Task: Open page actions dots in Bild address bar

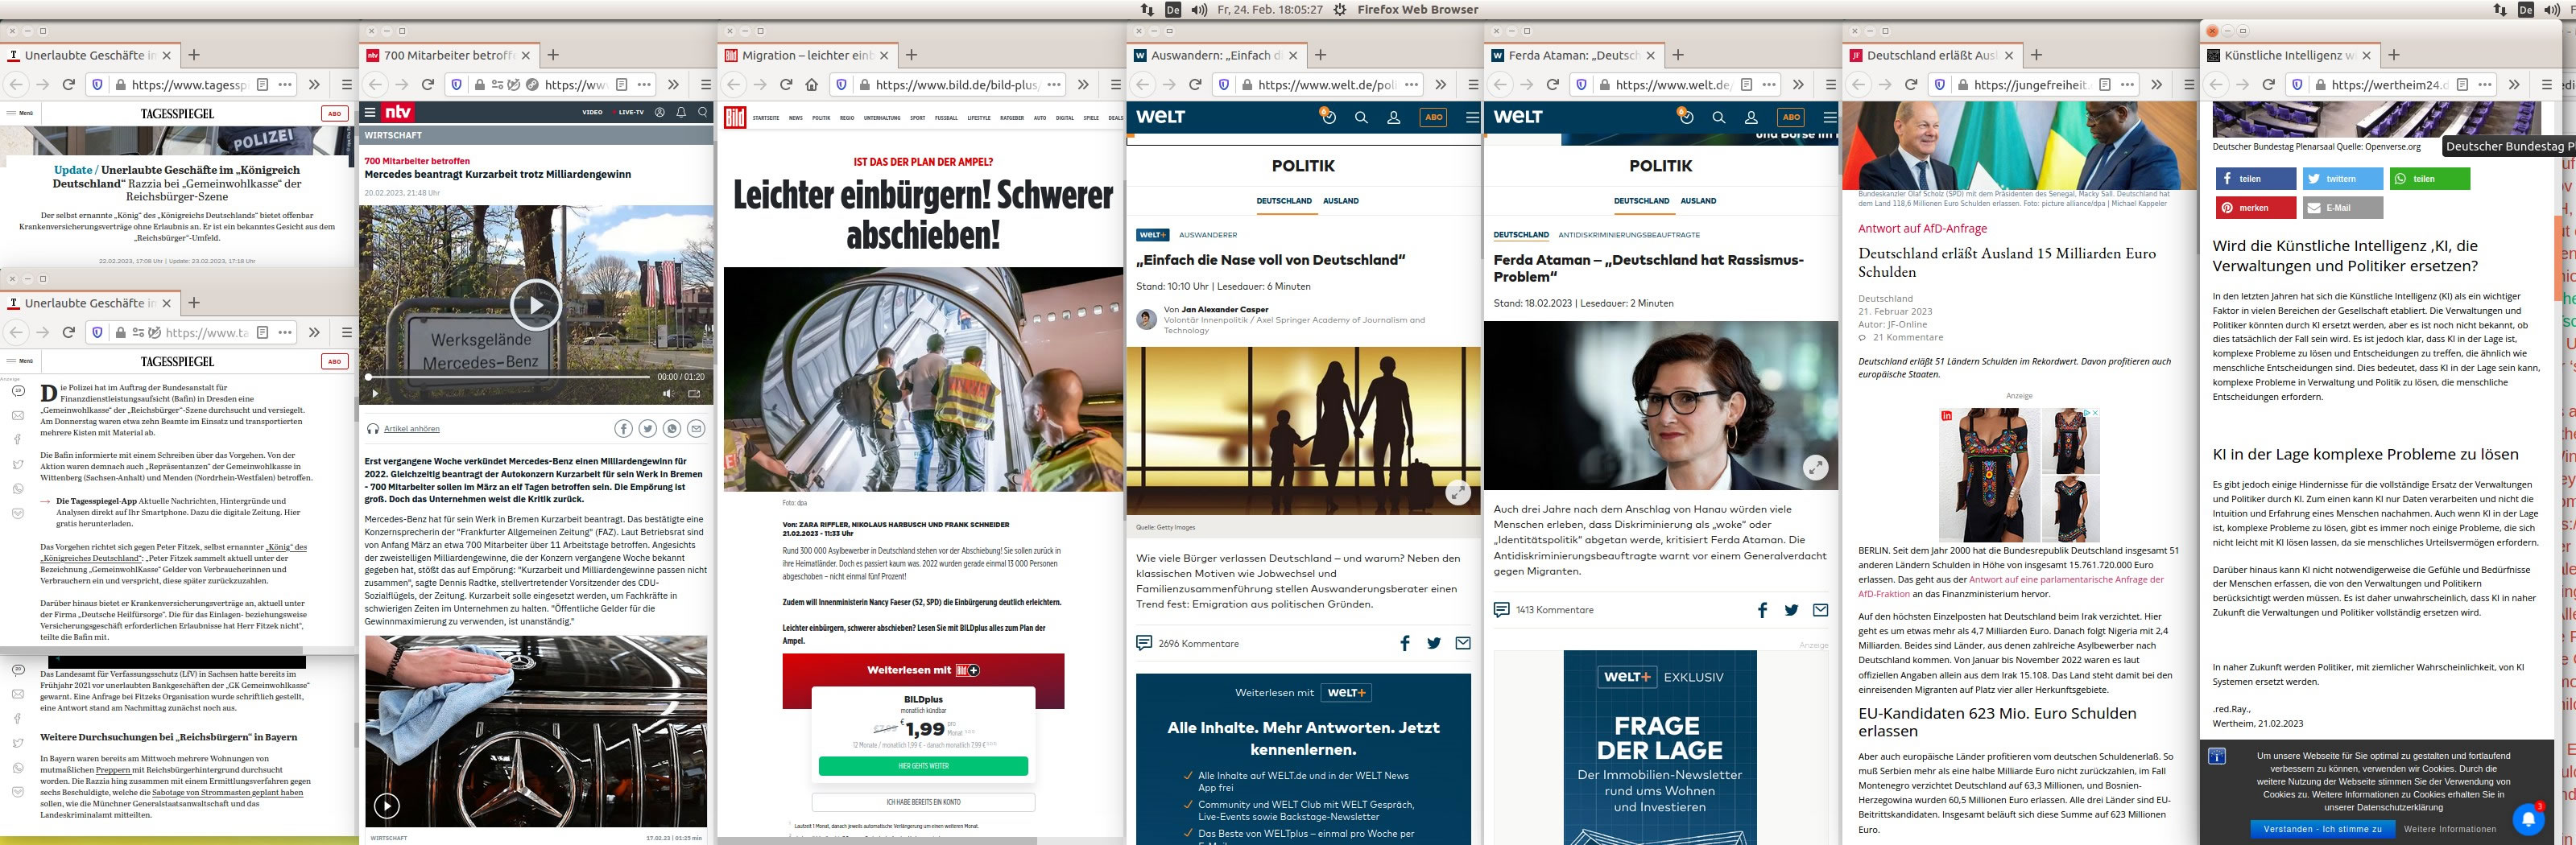Action: [x=1054, y=84]
